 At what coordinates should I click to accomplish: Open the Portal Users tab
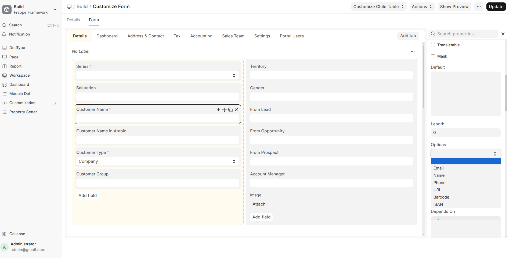291,36
